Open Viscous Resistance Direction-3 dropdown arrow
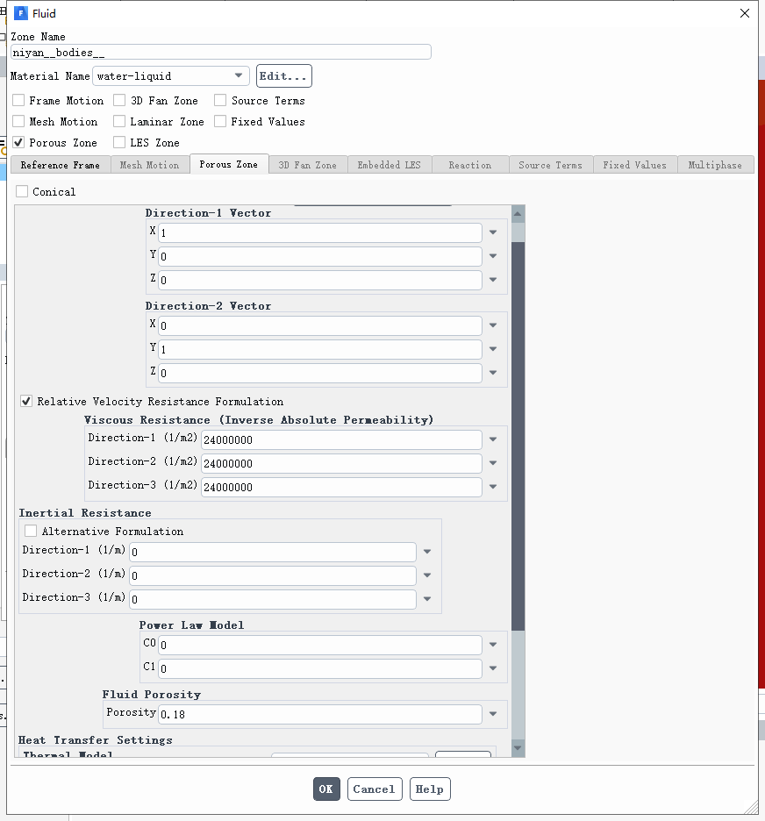 tap(493, 487)
